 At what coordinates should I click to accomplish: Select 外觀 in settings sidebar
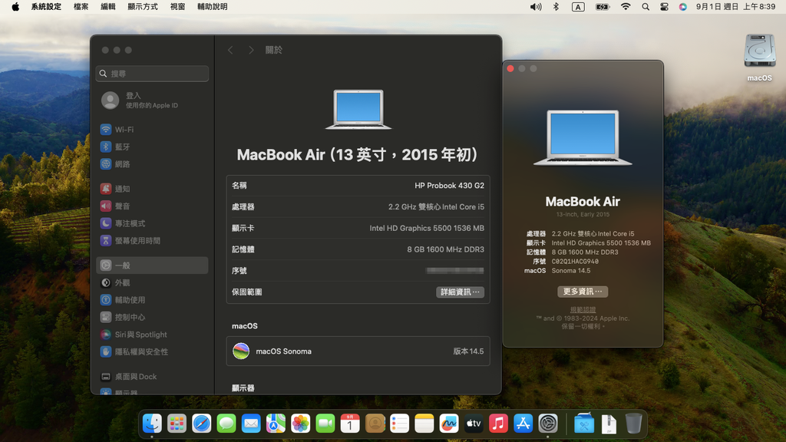(153, 282)
